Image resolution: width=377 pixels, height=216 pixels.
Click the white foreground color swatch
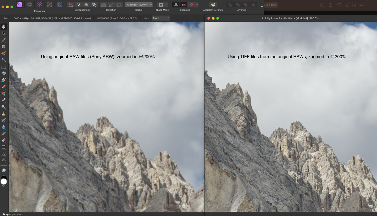(4, 182)
